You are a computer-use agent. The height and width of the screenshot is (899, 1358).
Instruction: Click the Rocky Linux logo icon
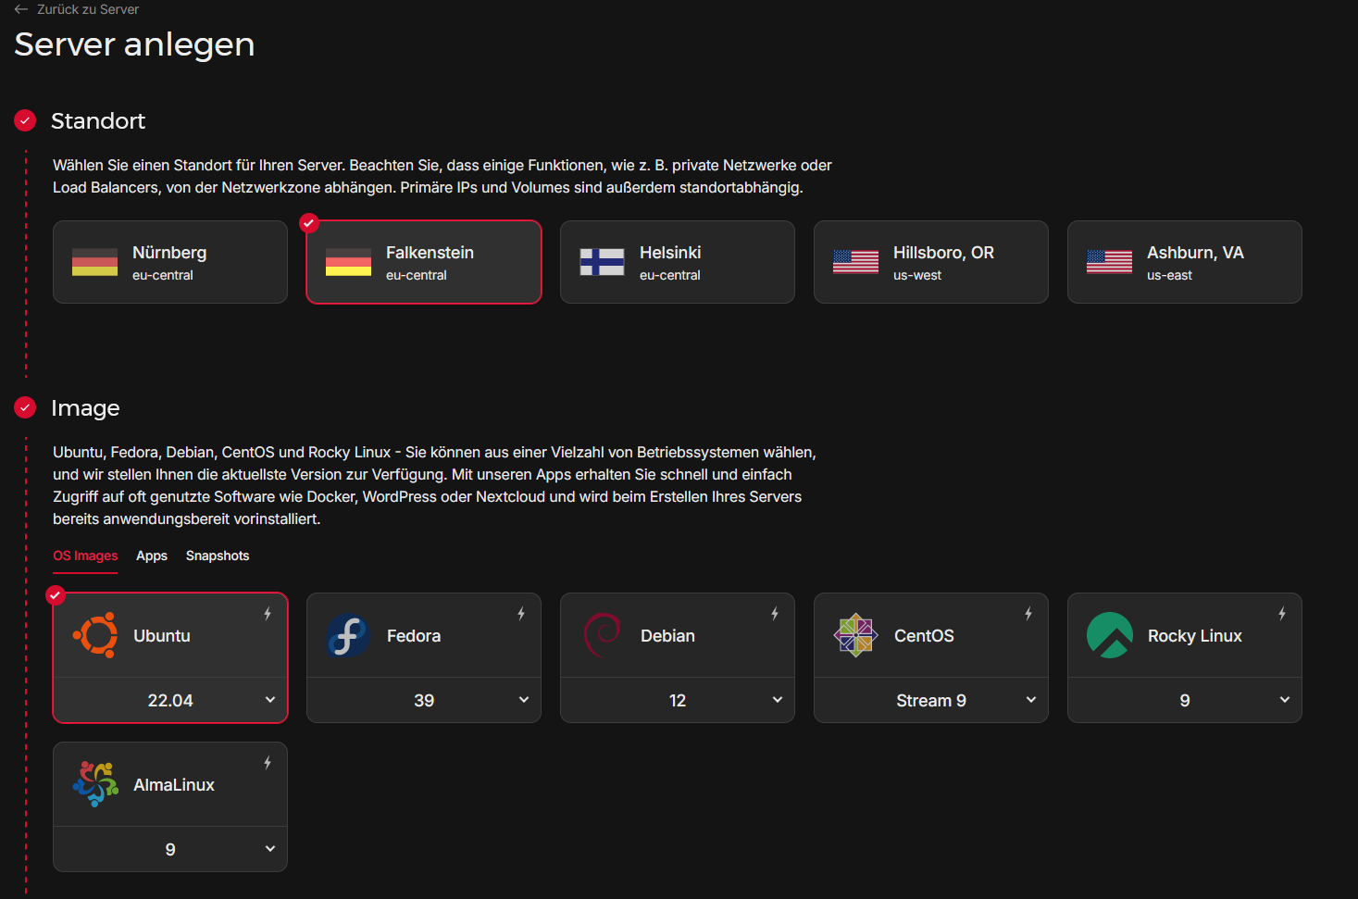(1109, 635)
